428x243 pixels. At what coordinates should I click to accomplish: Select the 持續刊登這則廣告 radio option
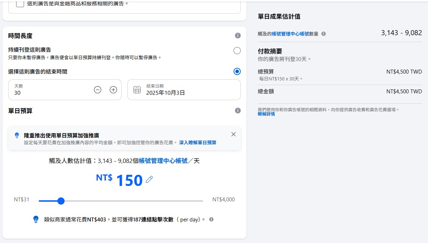tap(237, 51)
